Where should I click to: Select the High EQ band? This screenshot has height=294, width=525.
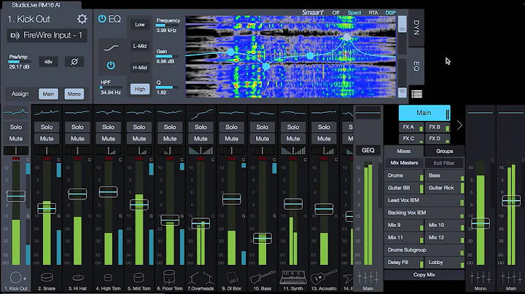pos(140,90)
